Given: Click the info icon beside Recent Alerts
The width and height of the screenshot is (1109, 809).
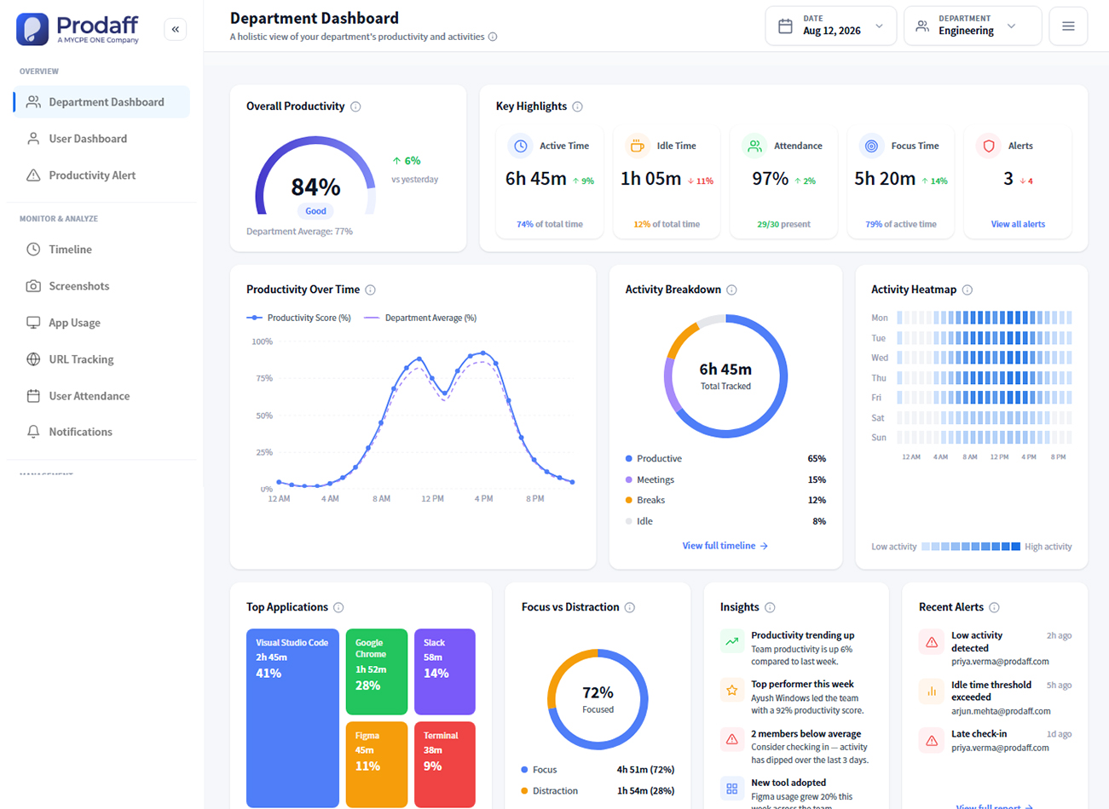Looking at the screenshot, I should pos(994,607).
